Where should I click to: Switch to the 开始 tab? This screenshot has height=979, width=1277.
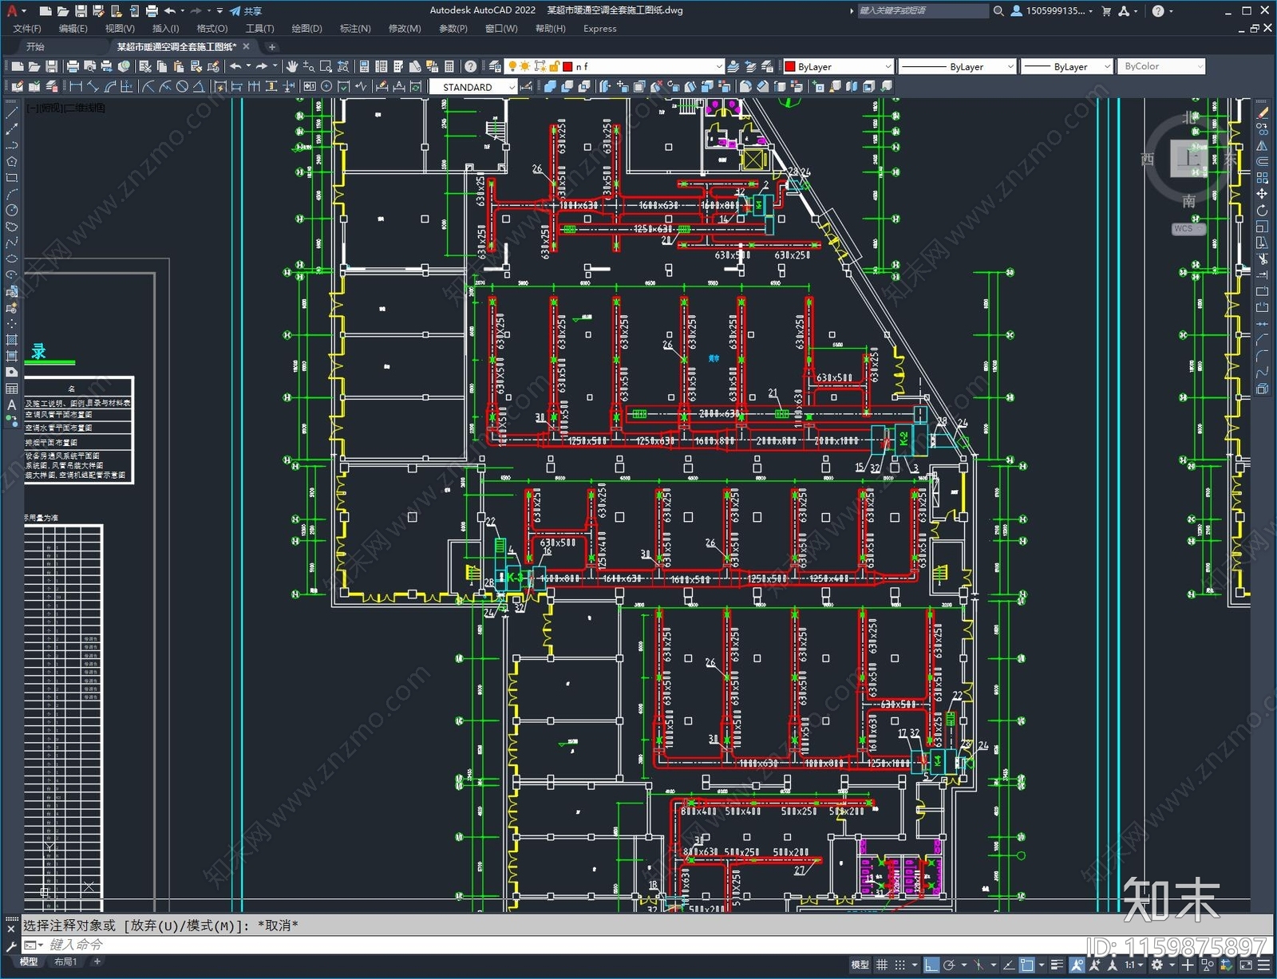35,46
